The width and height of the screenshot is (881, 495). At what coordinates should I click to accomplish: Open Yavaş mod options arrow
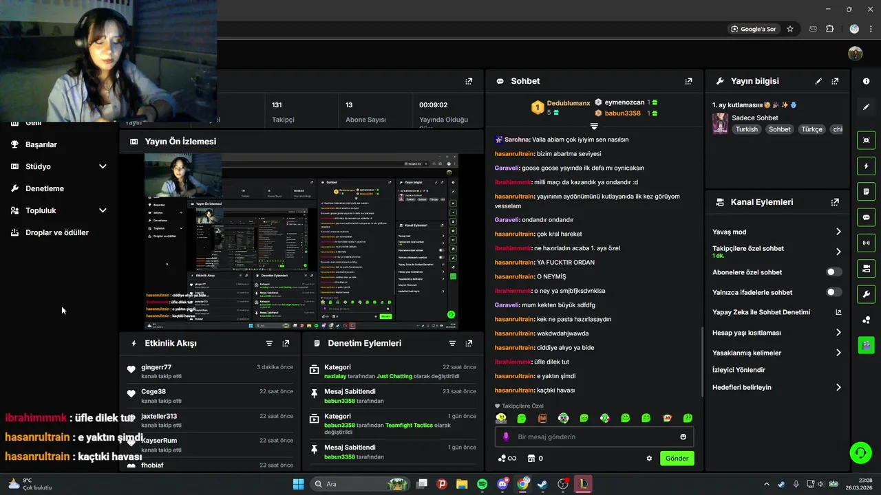(838, 232)
